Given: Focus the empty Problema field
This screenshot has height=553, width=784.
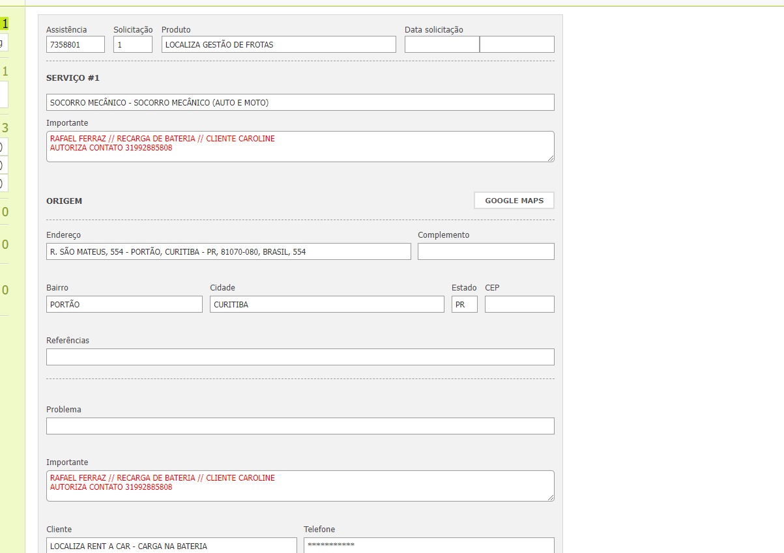Looking at the screenshot, I should click(300, 426).
